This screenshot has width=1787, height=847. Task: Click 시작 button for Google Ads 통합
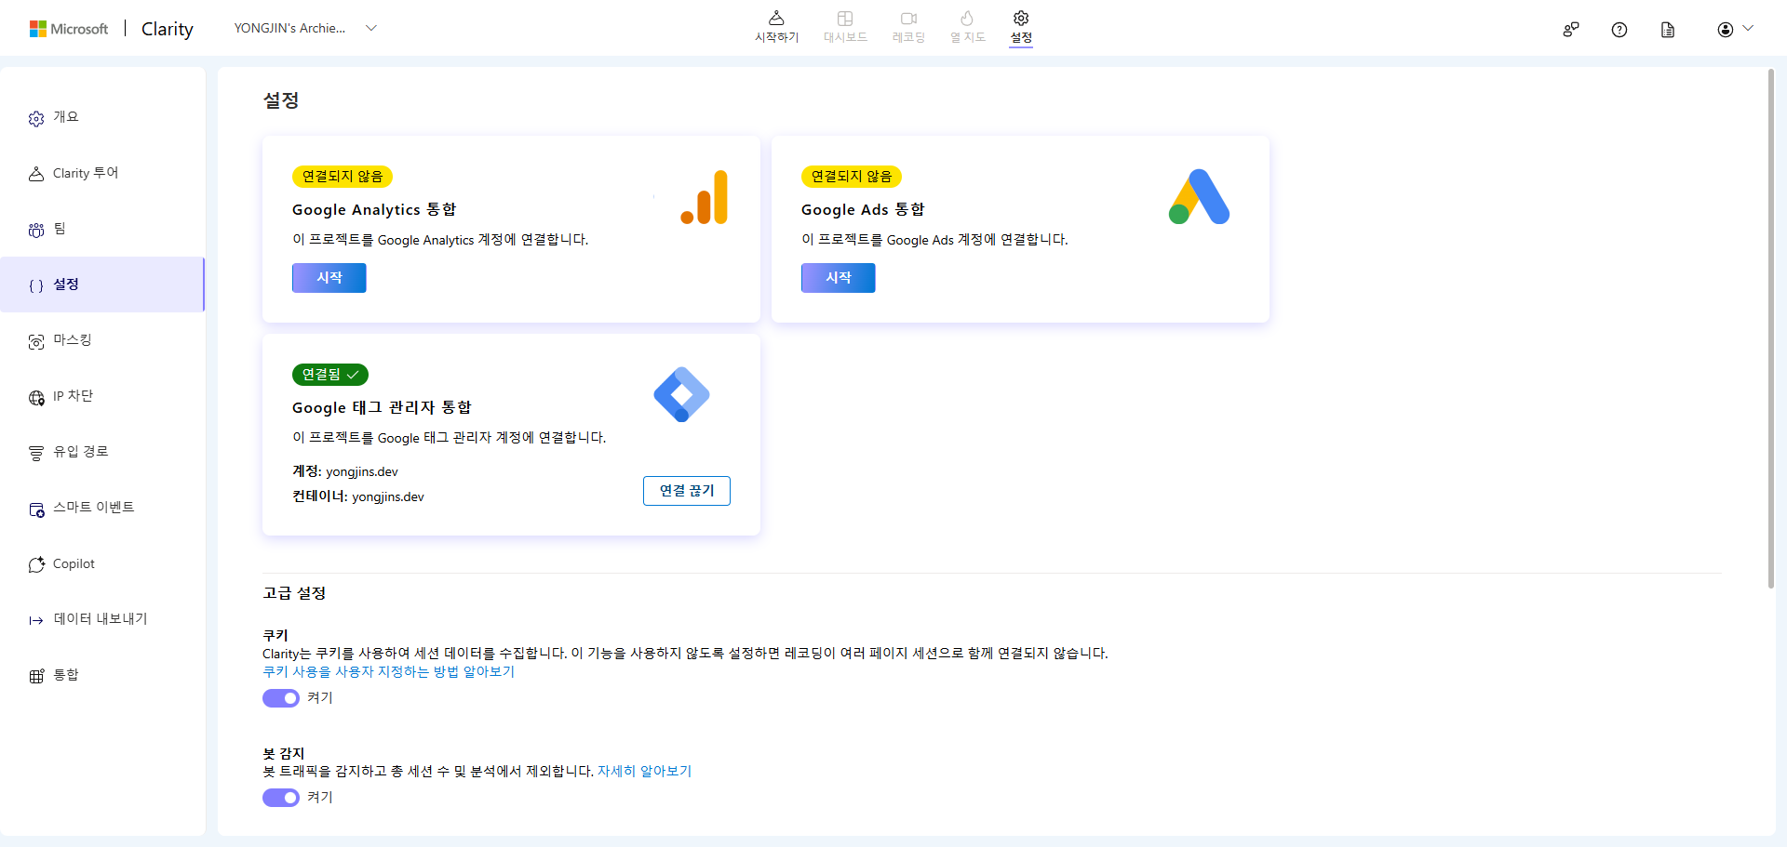point(839,278)
